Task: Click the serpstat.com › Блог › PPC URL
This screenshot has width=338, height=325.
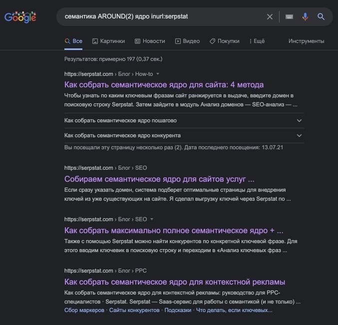Action: 105,271
